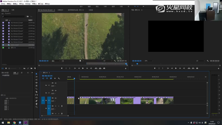Select Run Woman (4).mp4 in project bin
Screen dimensions: 222x125
pos(17,31)
